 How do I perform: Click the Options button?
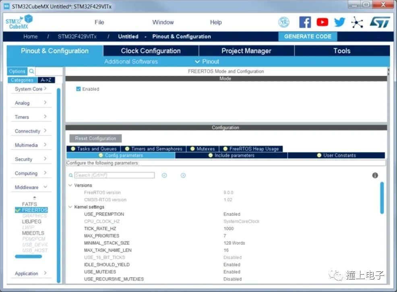pyautogui.click(x=17, y=71)
